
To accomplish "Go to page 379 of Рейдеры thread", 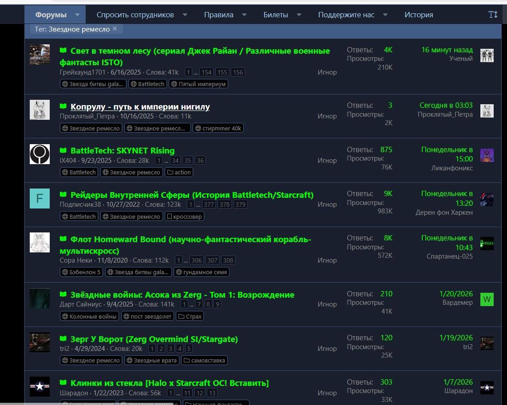I will 240,204.
